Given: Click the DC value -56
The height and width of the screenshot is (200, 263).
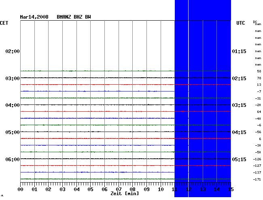Looking at the screenshot, I should [258, 132].
